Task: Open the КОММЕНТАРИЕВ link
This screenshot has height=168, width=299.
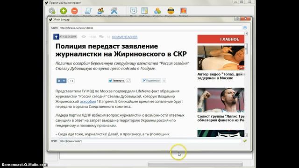Action: point(125,37)
